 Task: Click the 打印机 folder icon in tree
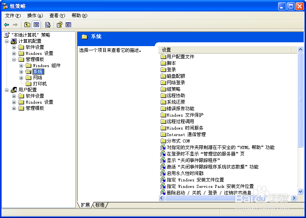click(29, 84)
